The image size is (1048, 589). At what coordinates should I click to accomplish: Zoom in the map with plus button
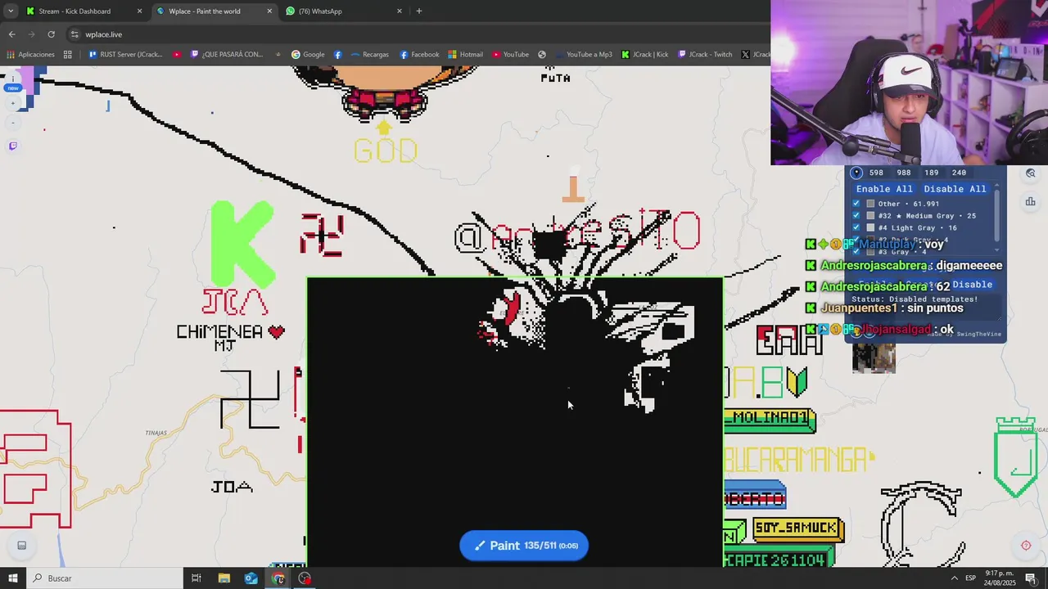(x=12, y=104)
